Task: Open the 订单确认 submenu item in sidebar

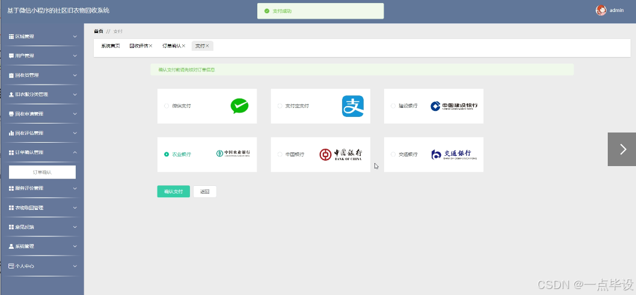Action: 42,172
